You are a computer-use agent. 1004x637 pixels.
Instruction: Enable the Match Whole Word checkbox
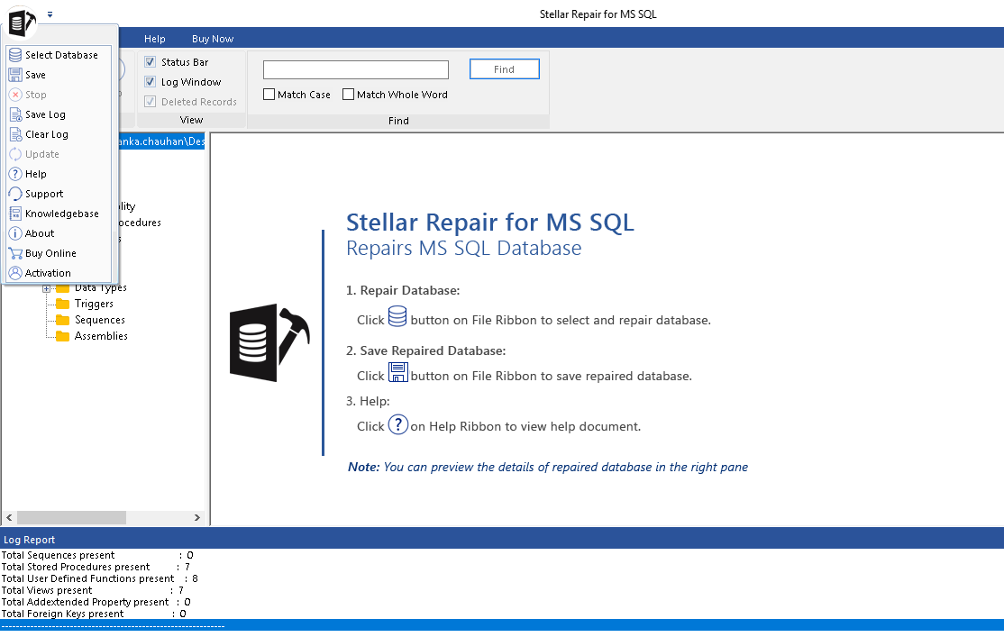[348, 95]
